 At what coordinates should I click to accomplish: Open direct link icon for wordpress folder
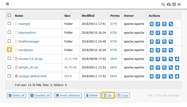(x=171, y=50)
